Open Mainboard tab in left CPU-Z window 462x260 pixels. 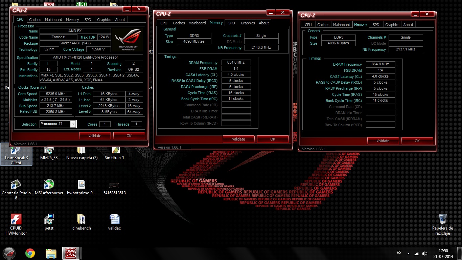point(53,20)
